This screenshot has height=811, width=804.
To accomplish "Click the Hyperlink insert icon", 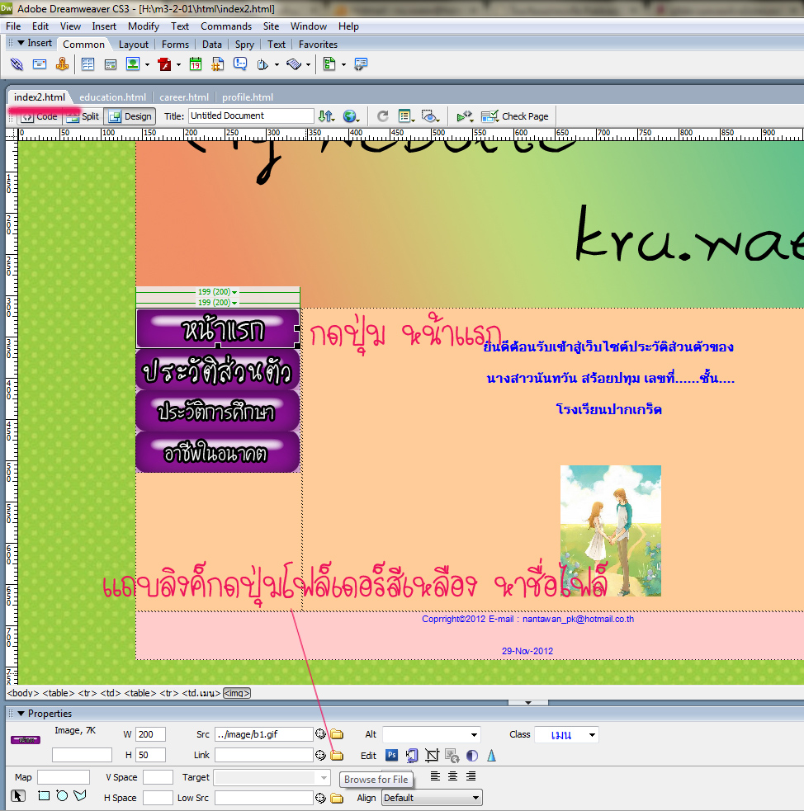I will (x=17, y=64).
